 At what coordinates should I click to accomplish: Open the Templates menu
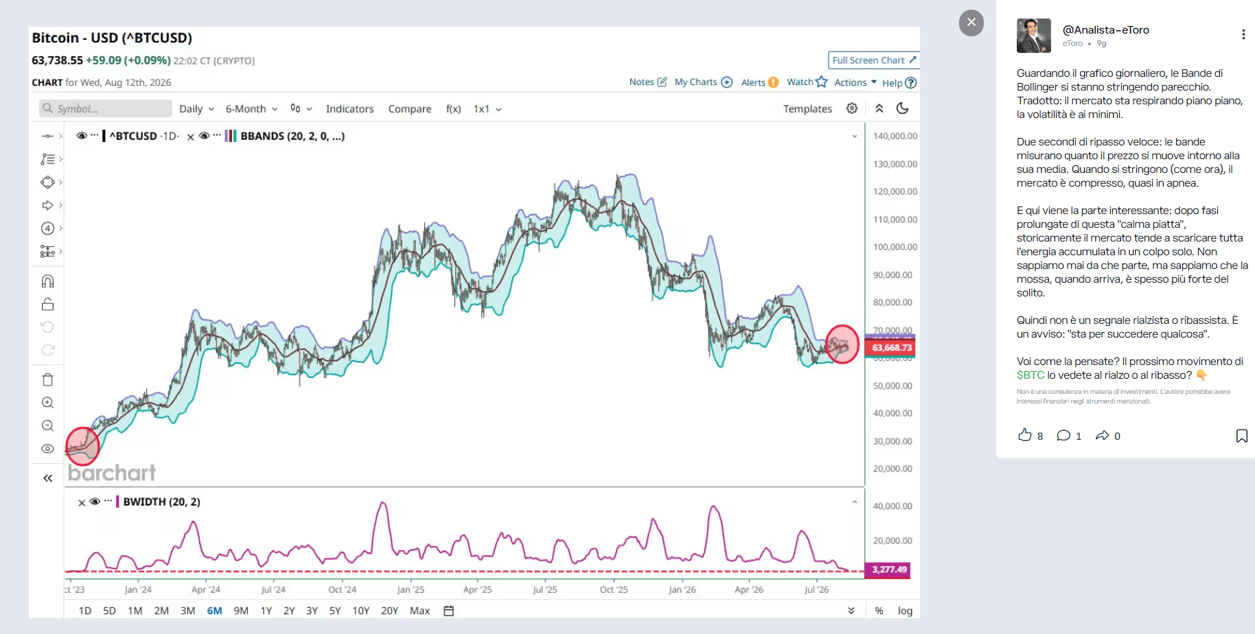coord(807,108)
